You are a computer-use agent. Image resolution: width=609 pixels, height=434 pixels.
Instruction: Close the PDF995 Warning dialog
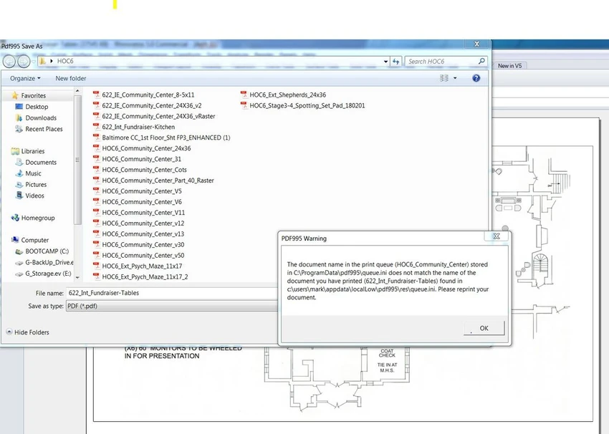pyautogui.click(x=497, y=236)
